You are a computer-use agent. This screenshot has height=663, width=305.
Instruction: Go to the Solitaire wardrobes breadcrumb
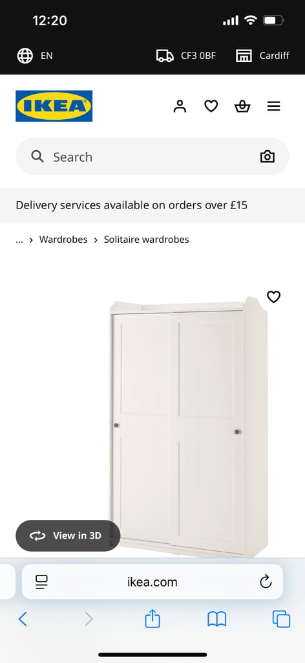coord(147,240)
